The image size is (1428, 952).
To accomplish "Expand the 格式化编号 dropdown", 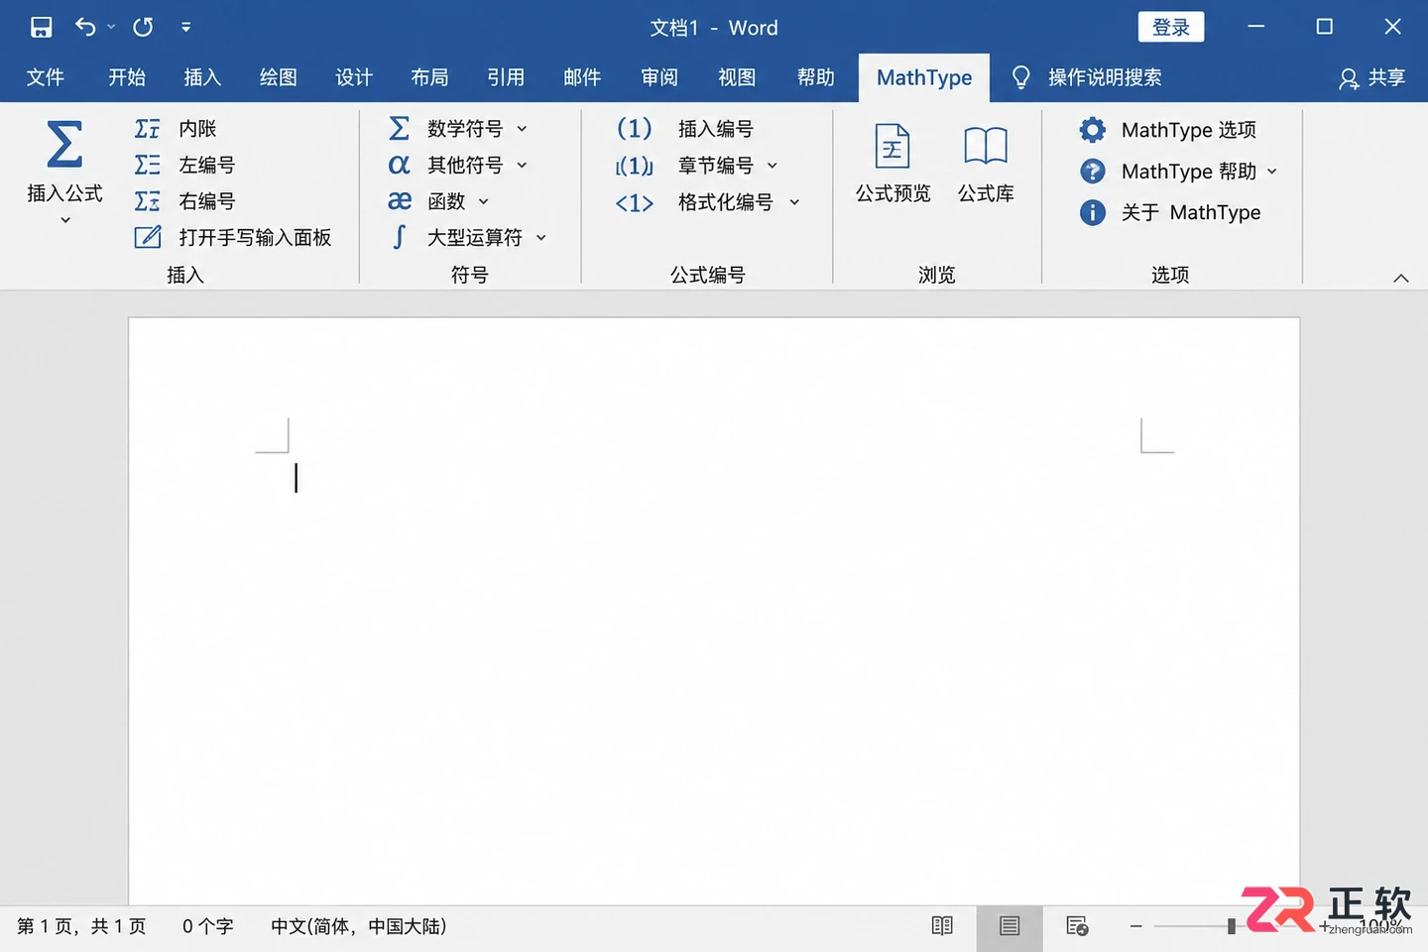I will 794,202.
